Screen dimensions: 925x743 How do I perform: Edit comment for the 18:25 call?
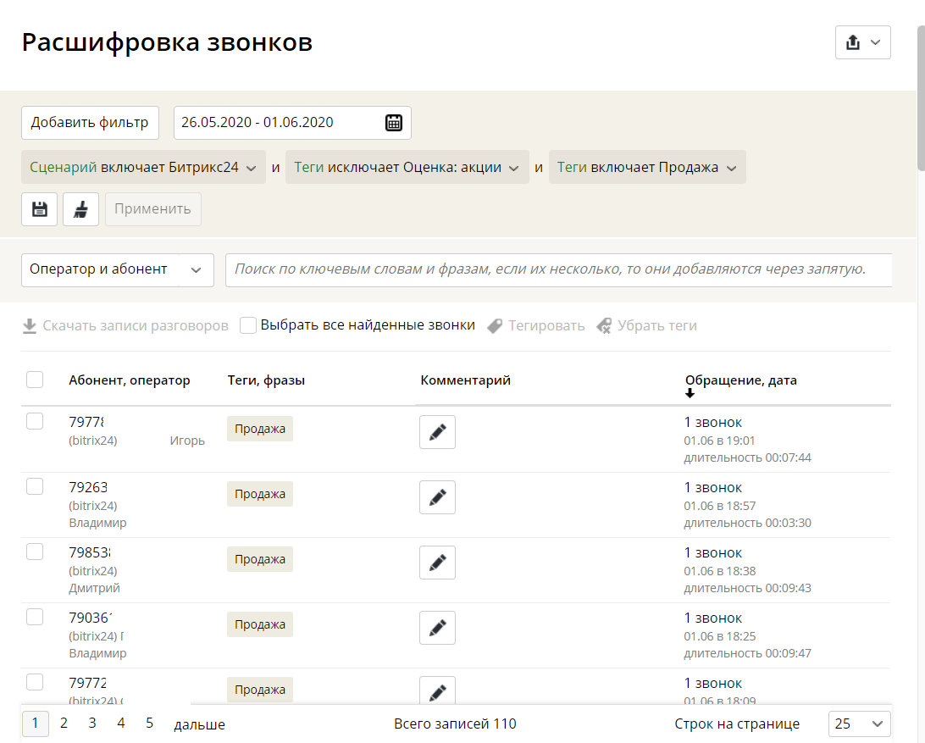pos(437,628)
